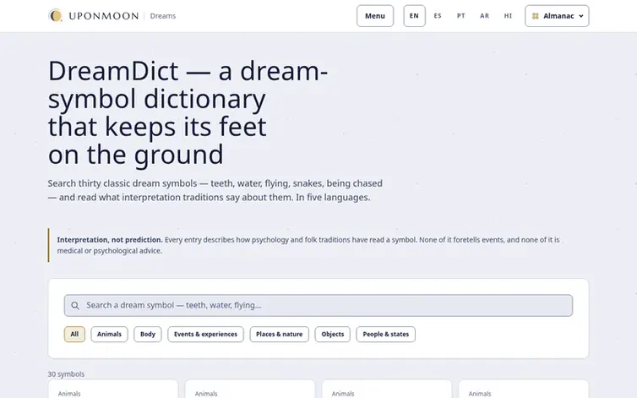Filter by Body category

148,334
